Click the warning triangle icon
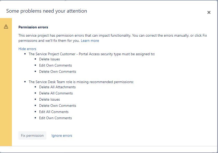This screenshot has width=218, height=153. click(x=6, y=27)
